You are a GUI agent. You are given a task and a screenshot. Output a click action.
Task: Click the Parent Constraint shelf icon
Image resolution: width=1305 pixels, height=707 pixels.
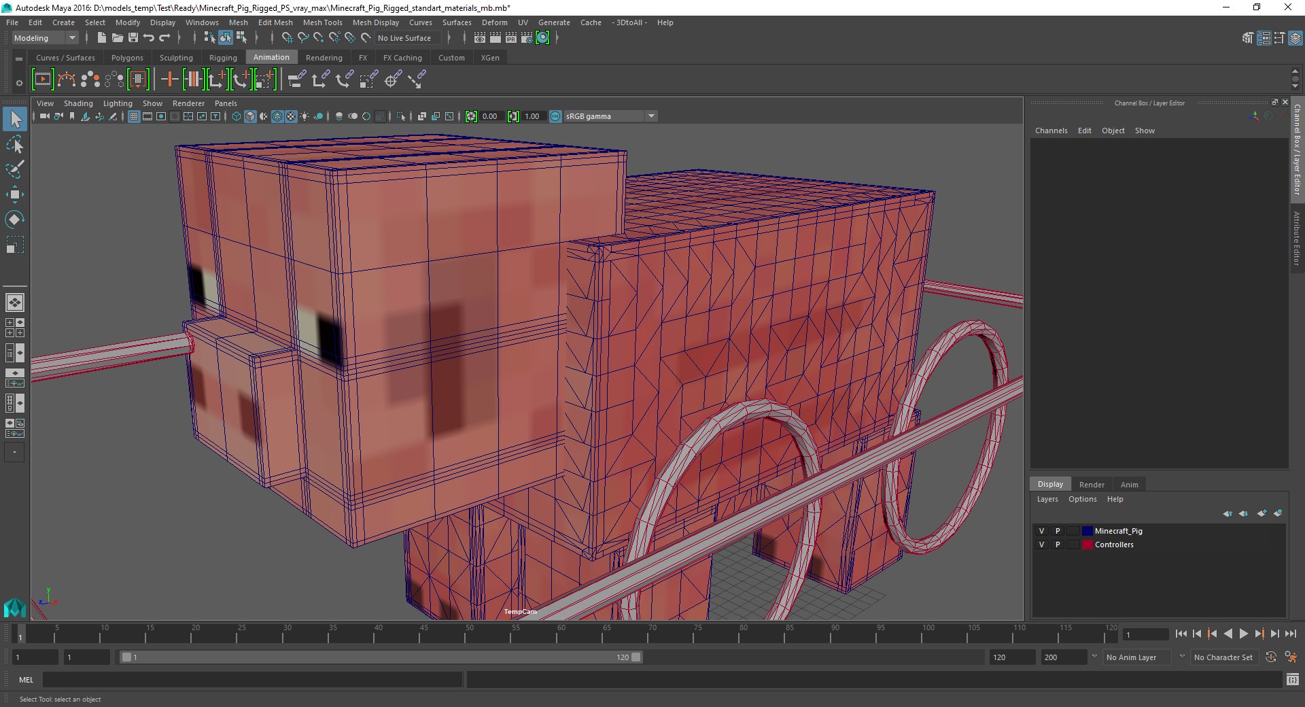[296, 80]
